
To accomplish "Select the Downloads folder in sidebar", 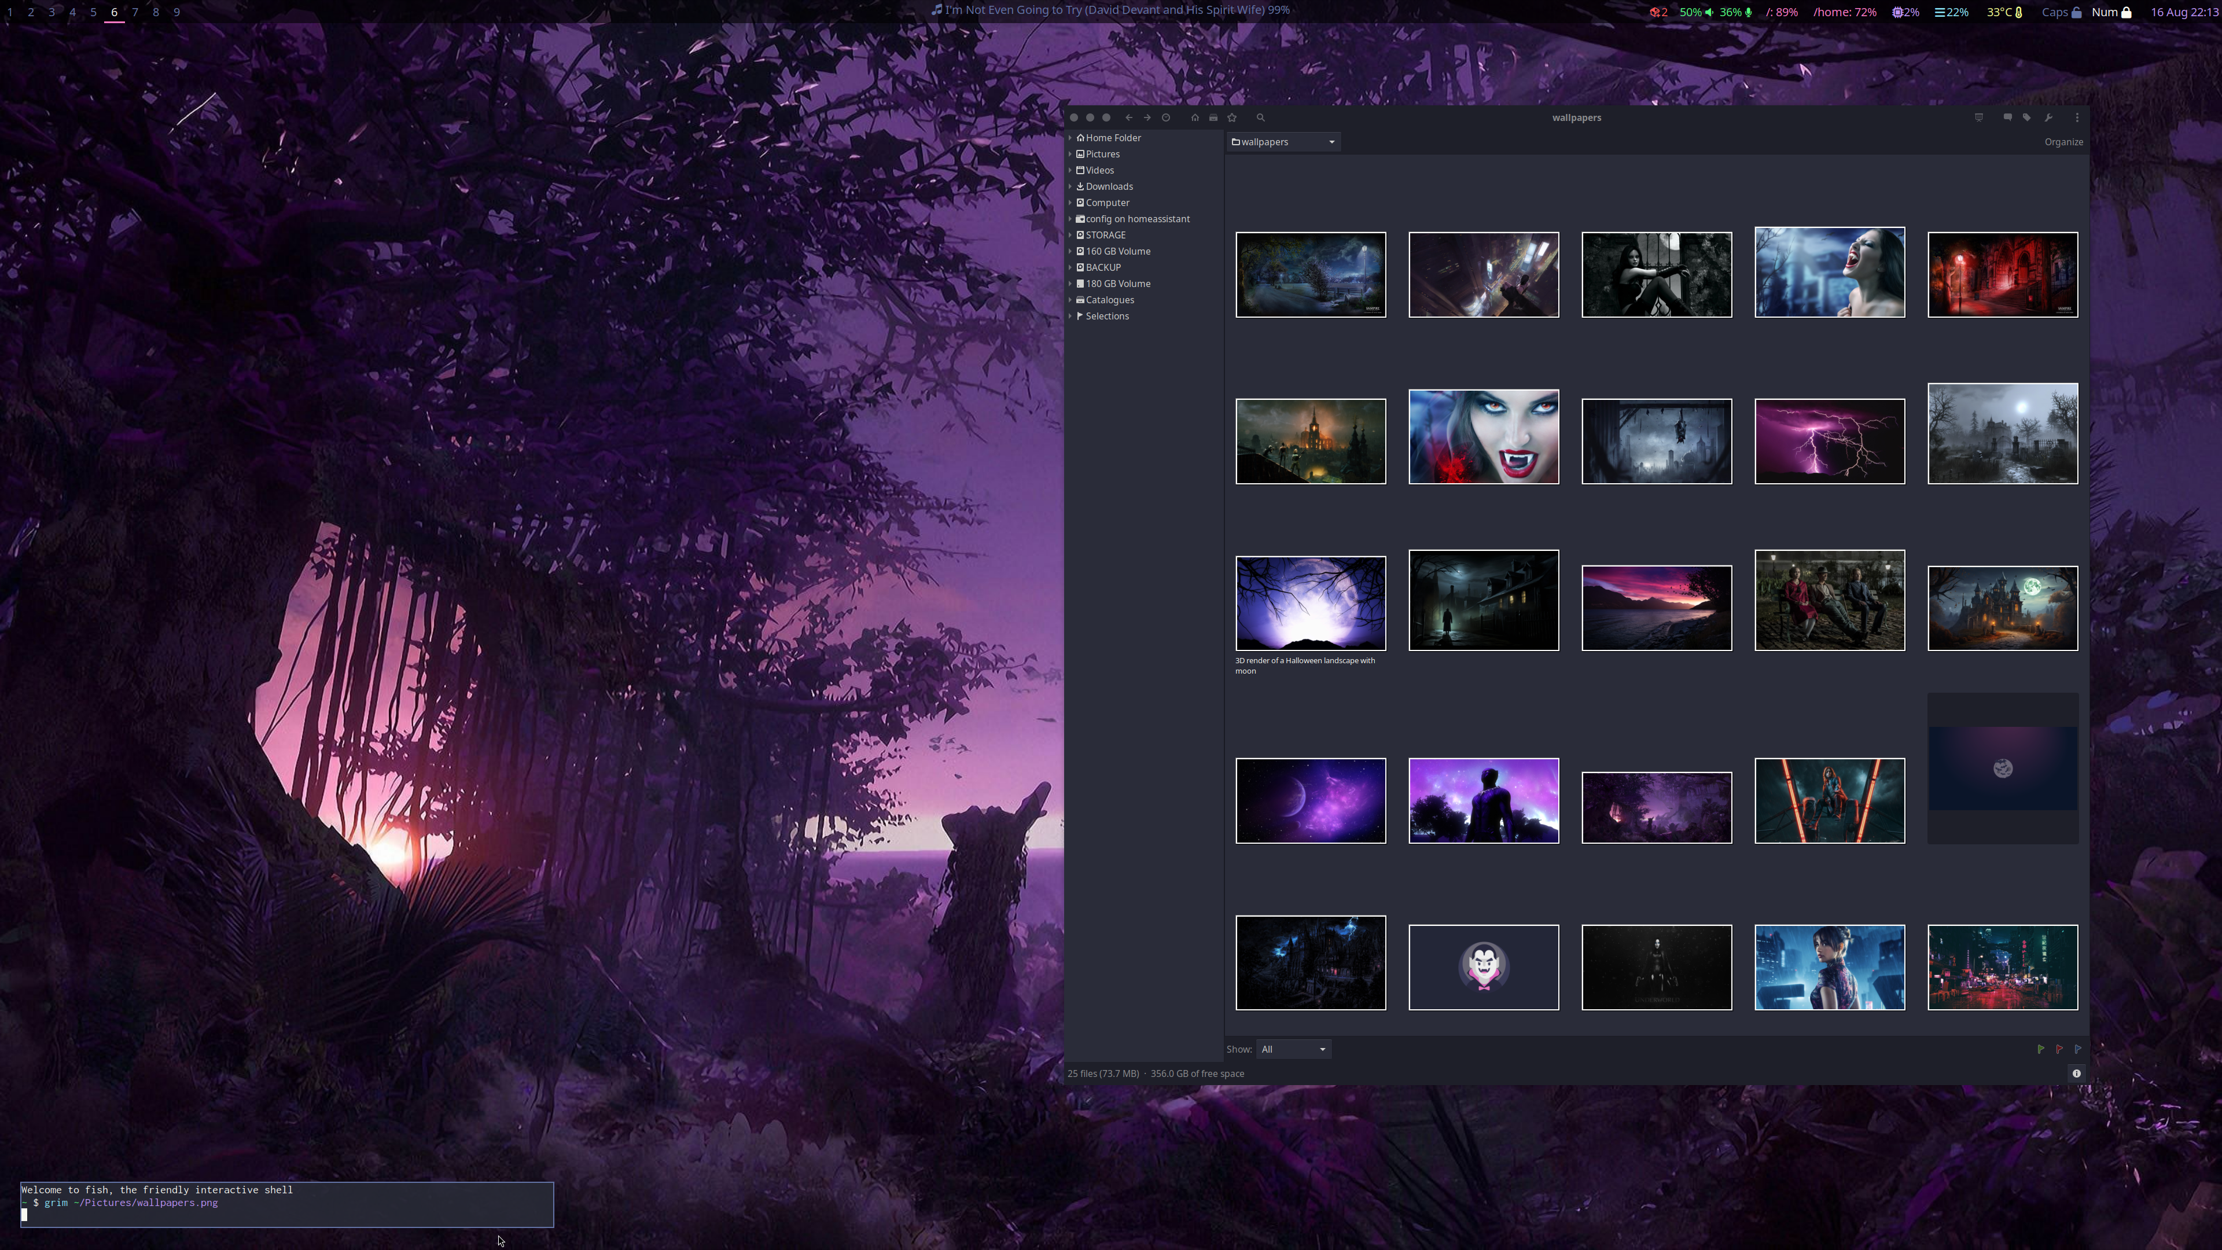I will pyautogui.click(x=1109, y=186).
